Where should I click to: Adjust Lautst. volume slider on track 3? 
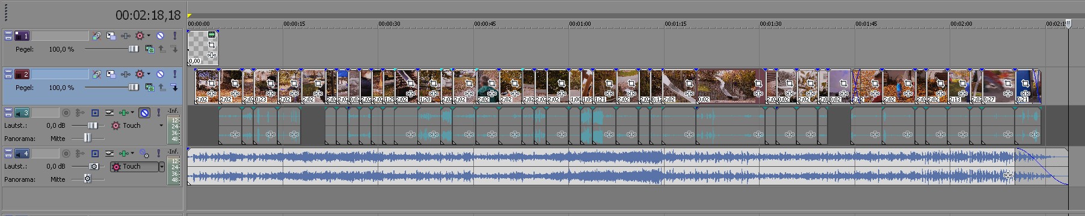93,125
